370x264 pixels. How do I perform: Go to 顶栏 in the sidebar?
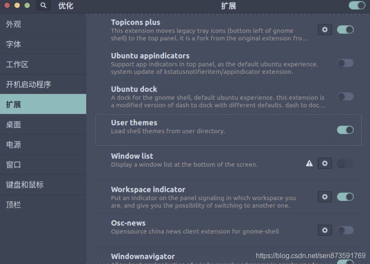point(43,205)
